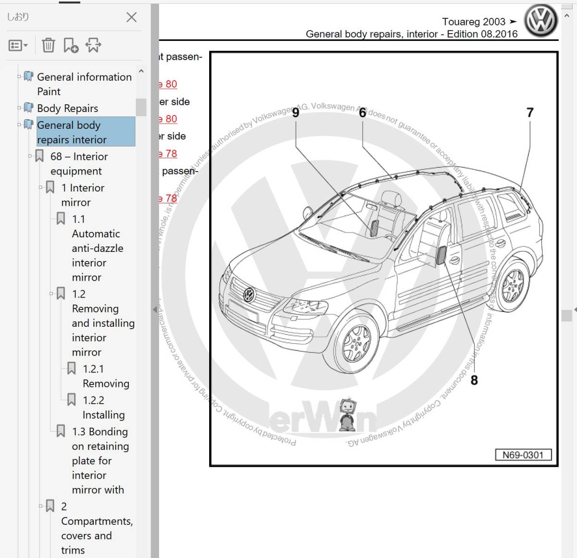
Task: Collapse the General body repairs interior node
Action: click(x=19, y=124)
